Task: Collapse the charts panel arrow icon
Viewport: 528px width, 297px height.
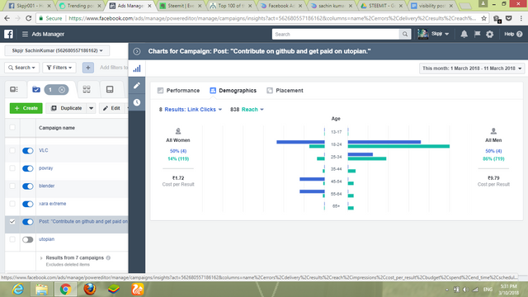Action: [137, 51]
